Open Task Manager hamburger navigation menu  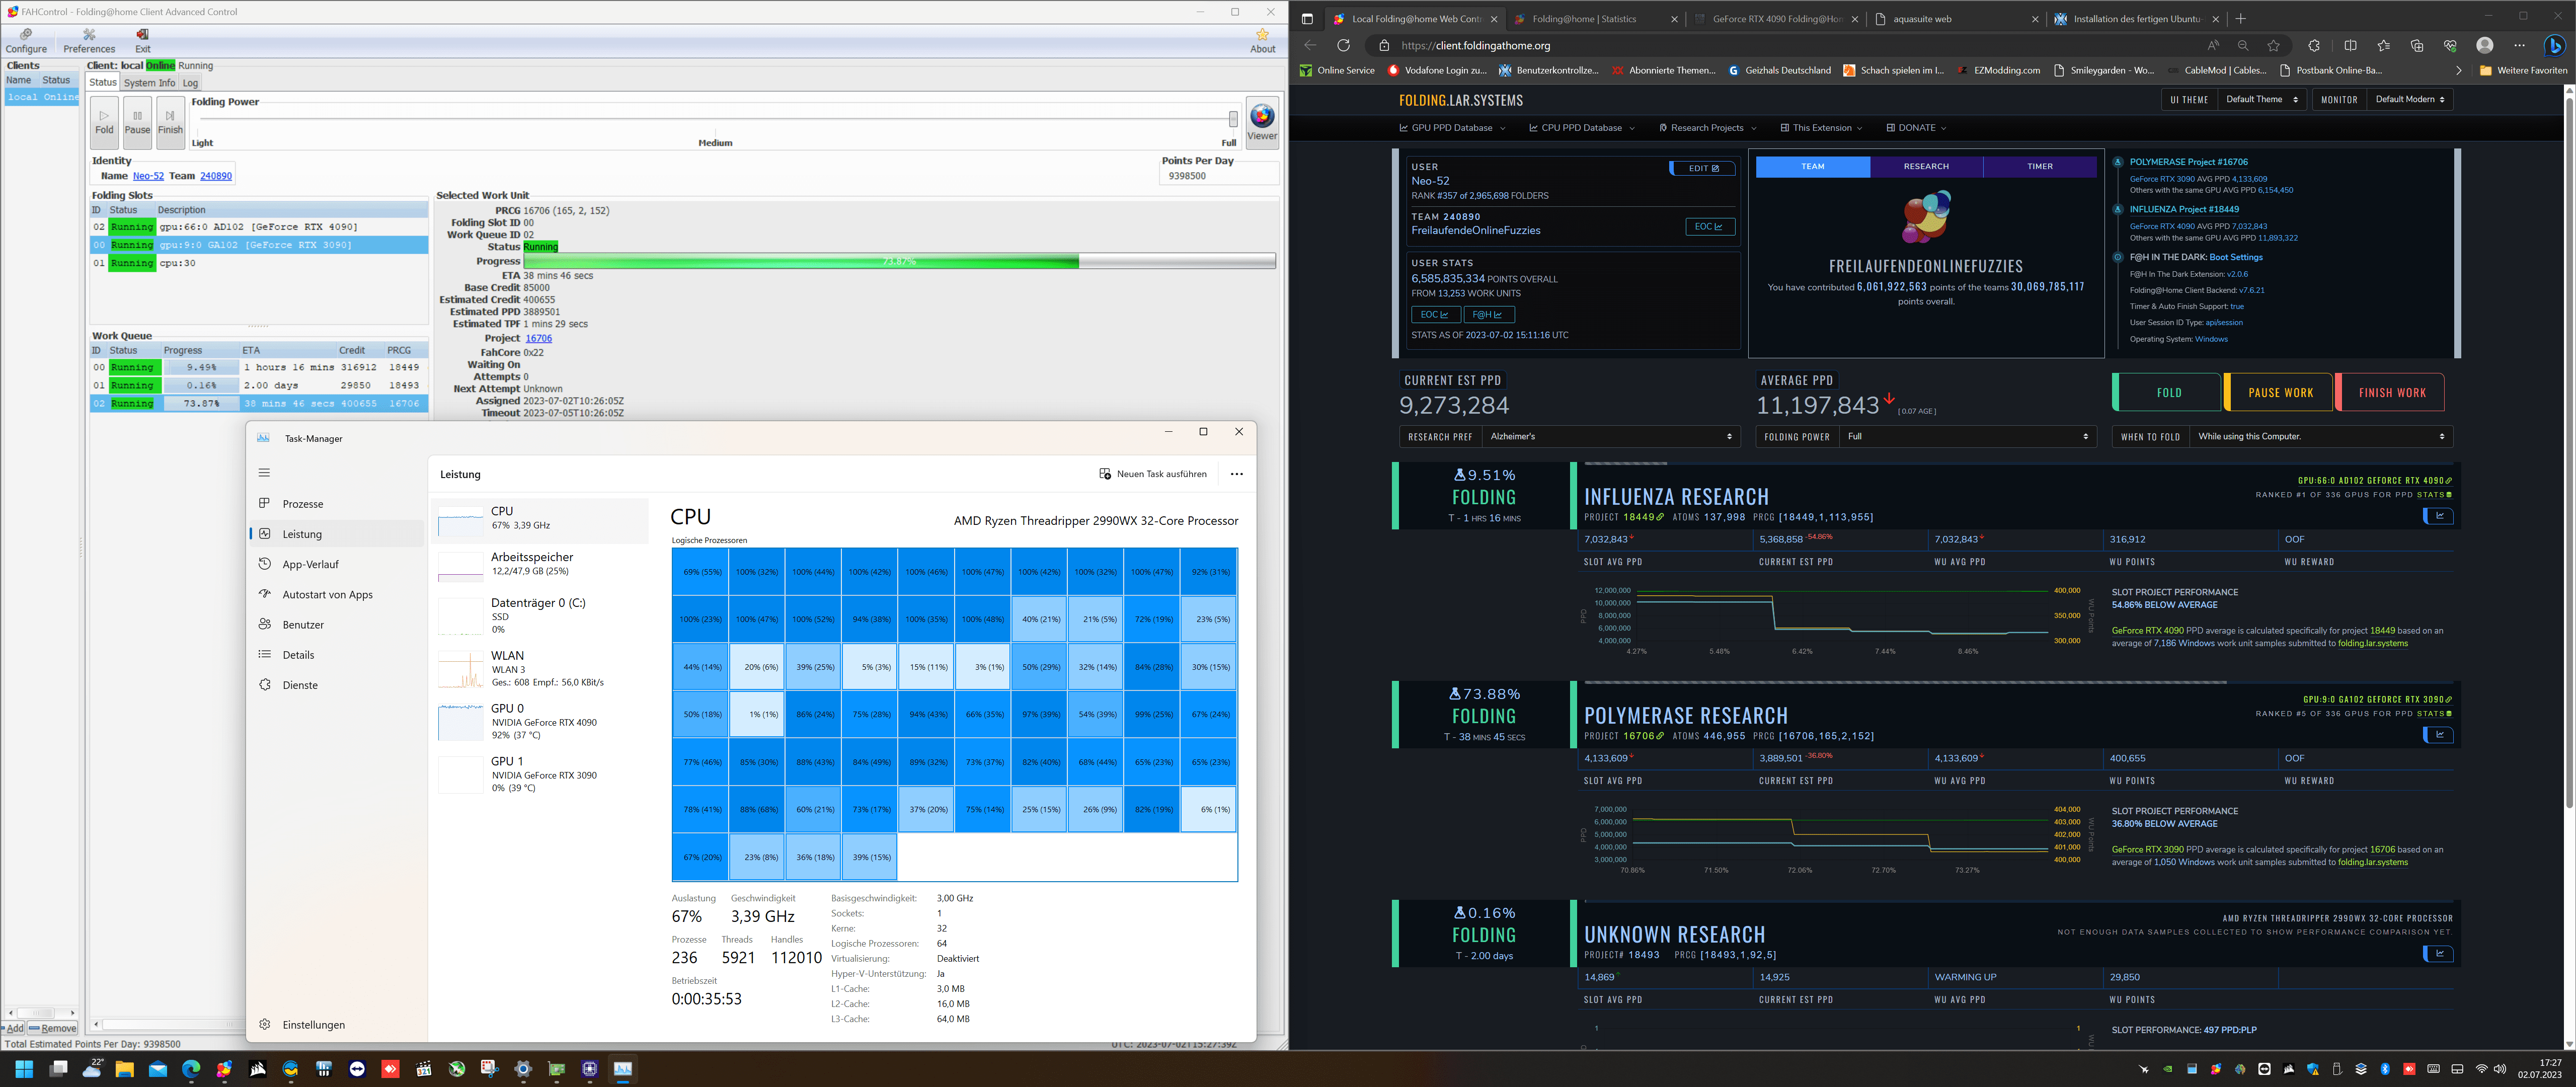click(x=264, y=473)
